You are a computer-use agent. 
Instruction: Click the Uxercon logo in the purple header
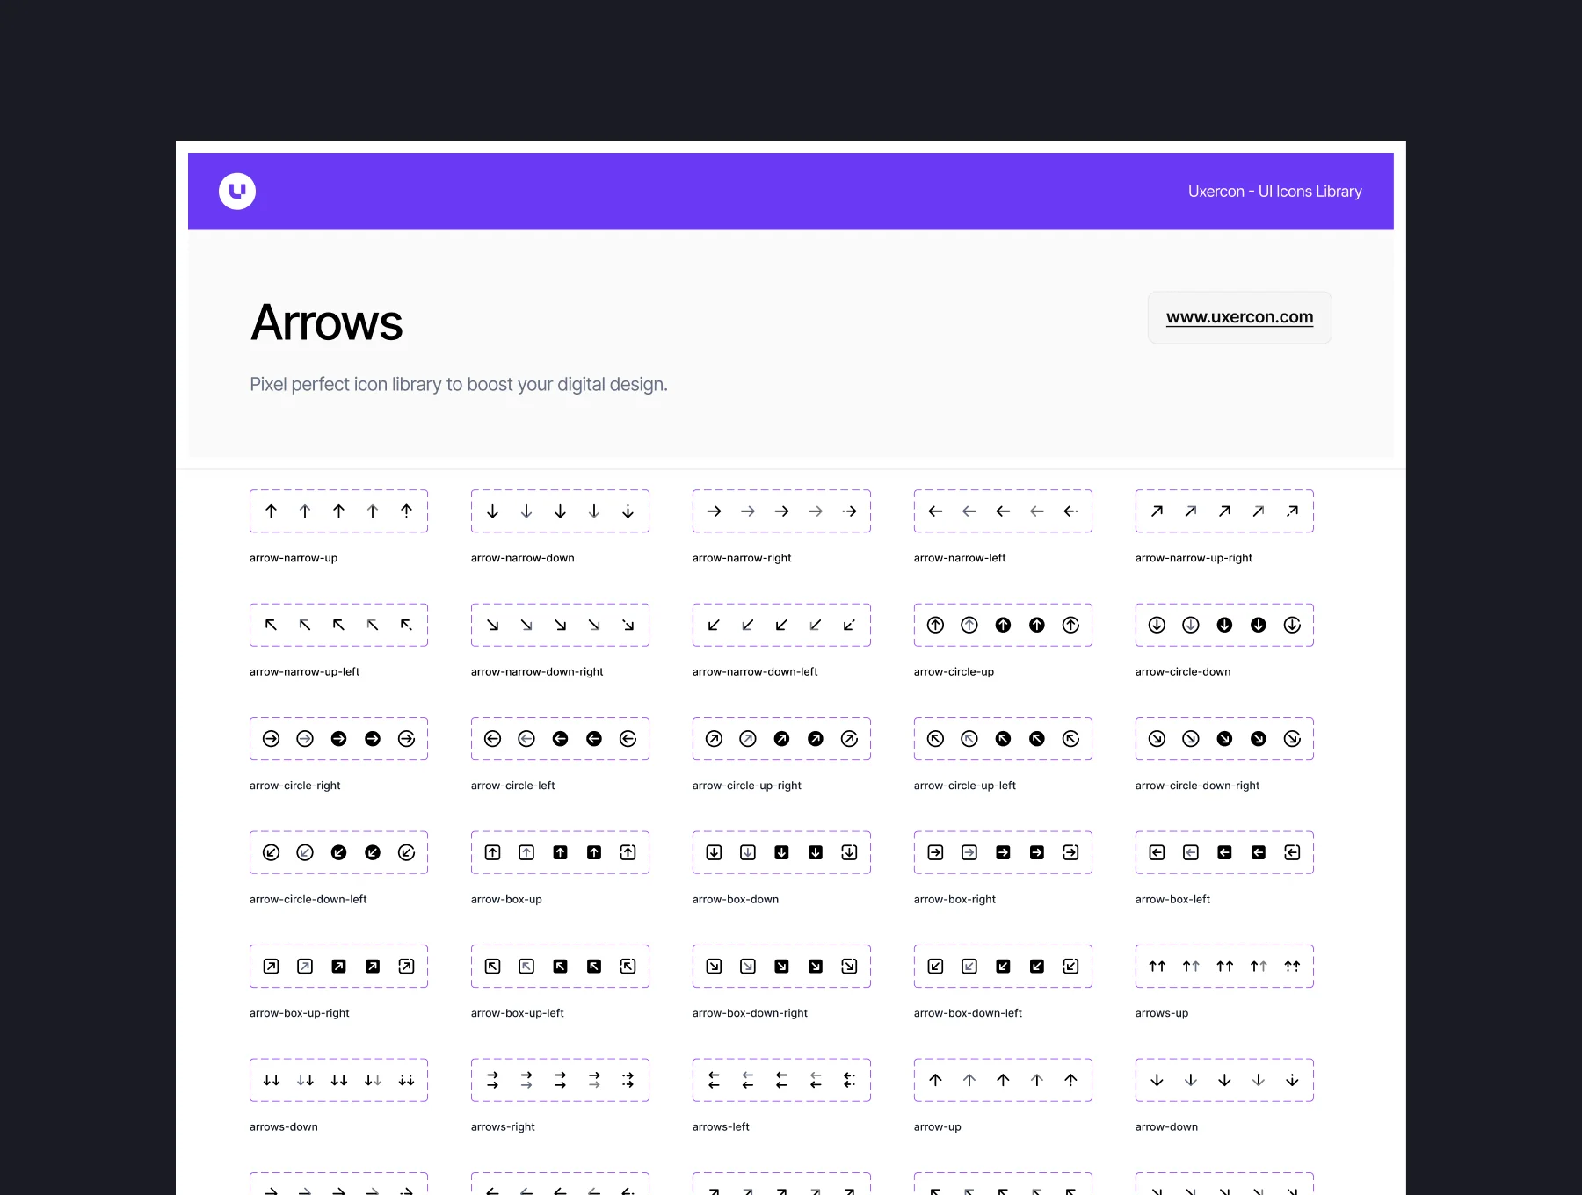tap(237, 192)
